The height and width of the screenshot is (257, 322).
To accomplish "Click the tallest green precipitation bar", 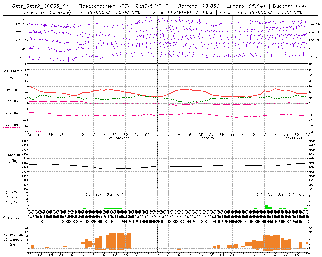I will [x=266, y=207].
